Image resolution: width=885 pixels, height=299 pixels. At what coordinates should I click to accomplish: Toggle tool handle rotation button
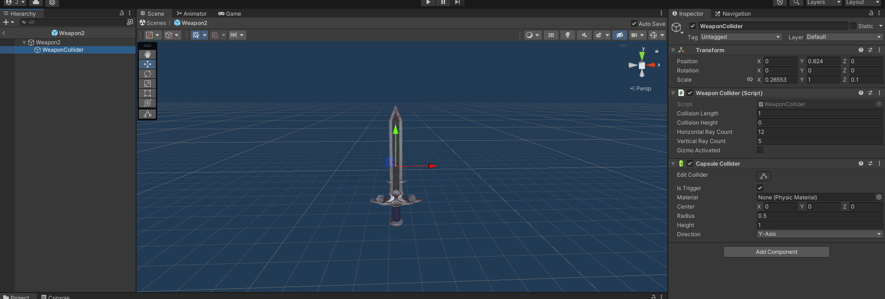[x=172, y=35]
